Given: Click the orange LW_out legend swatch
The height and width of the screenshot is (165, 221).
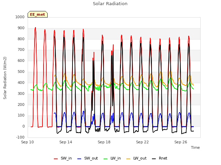Looking at the screenshot, I should point(128,159).
